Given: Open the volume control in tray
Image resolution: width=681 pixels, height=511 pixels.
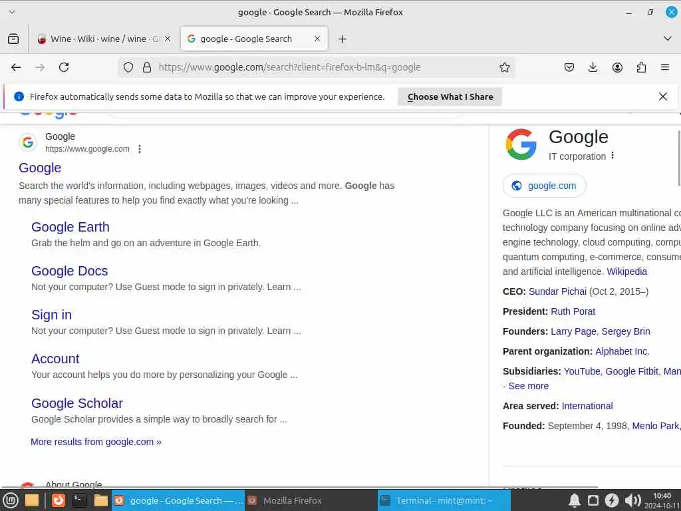Looking at the screenshot, I should [633, 500].
